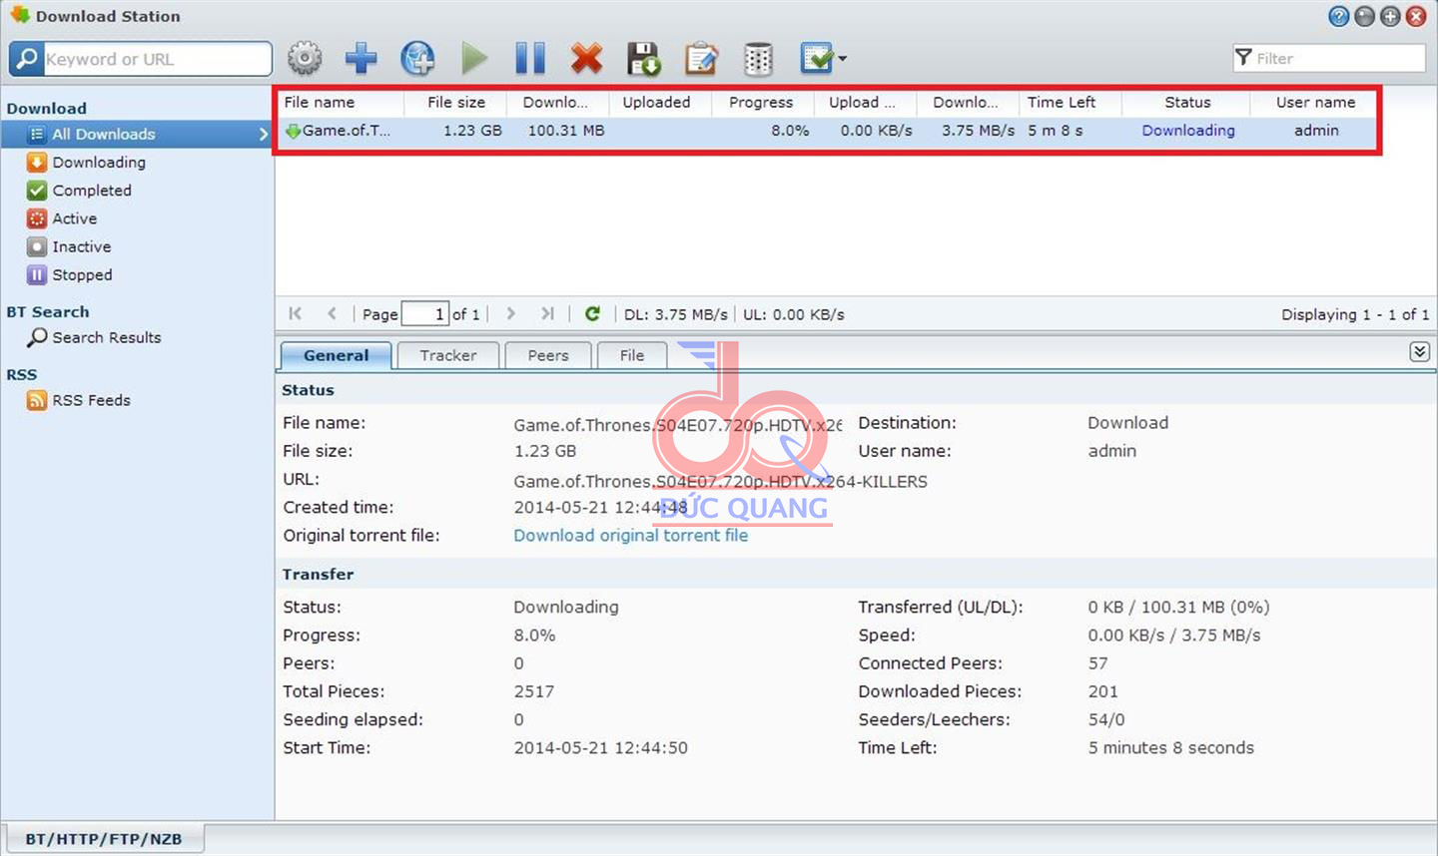This screenshot has width=1438, height=856.
Task: Sort by Status column header
Action: coord(1187,102)
